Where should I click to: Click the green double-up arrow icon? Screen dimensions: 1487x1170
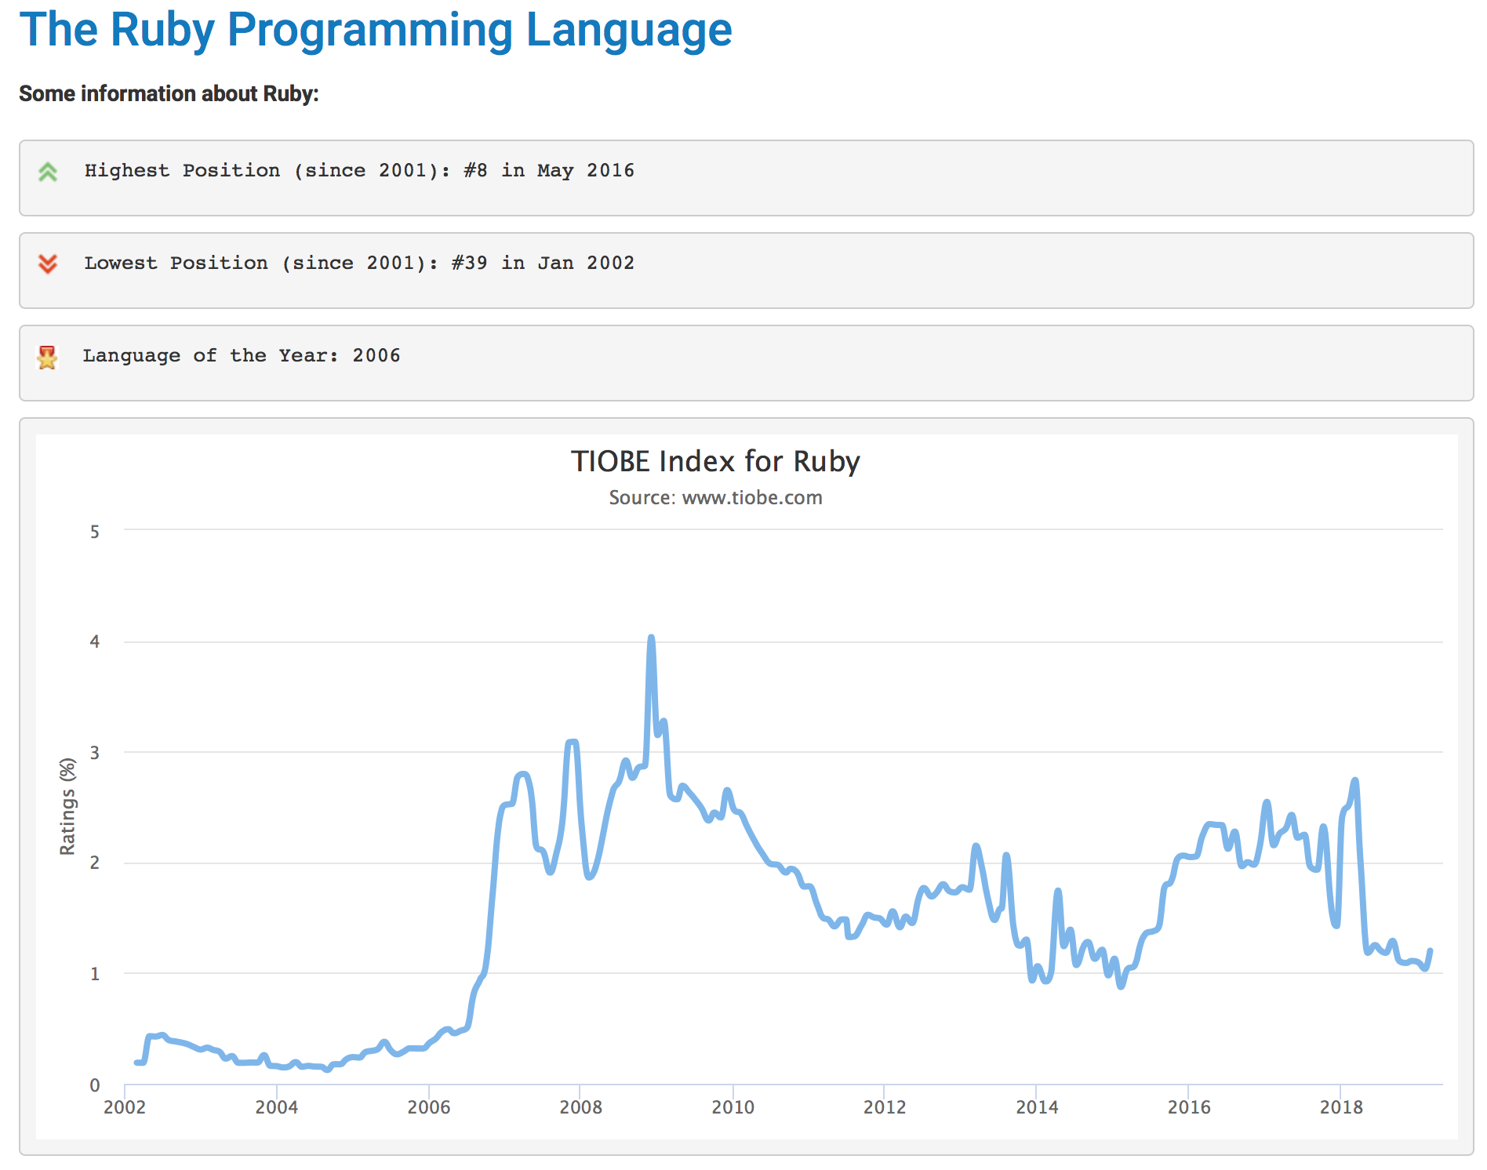point(48,172)
